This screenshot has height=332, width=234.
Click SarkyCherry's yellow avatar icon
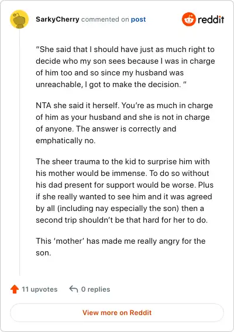click(19, 19)
